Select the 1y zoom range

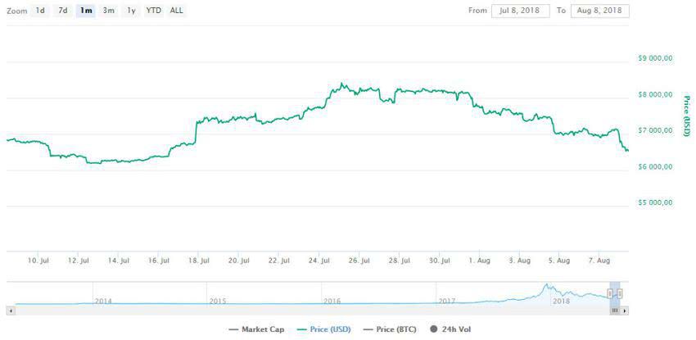[131, 11]
